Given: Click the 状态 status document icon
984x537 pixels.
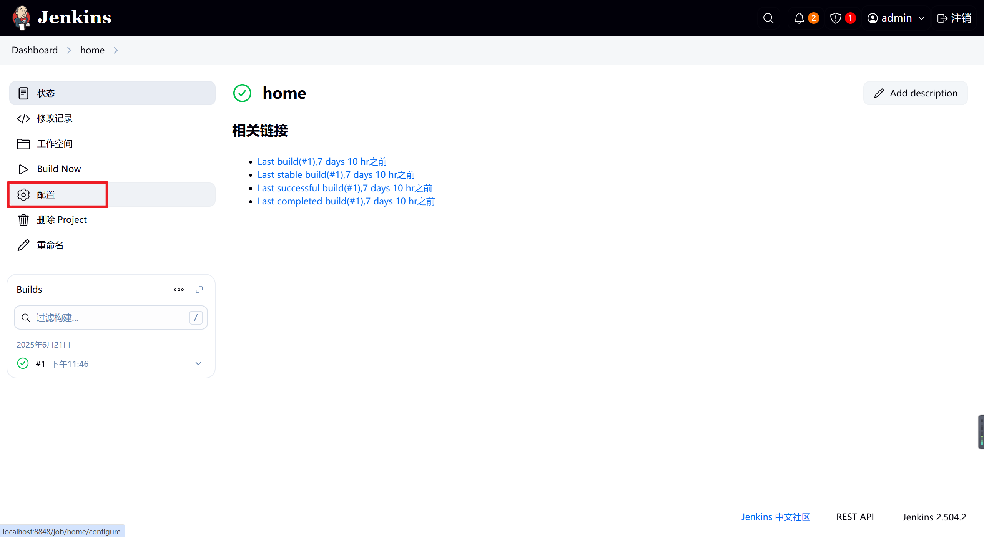Looking at the screenshot, I should click(23, 93).
